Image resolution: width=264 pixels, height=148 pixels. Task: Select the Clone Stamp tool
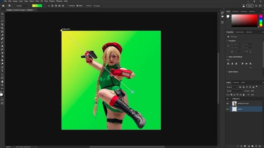click(2, 46)
